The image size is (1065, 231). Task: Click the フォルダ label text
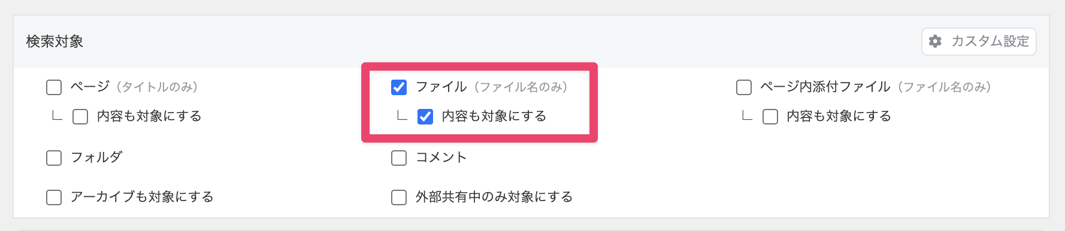(x=96, y=157)
